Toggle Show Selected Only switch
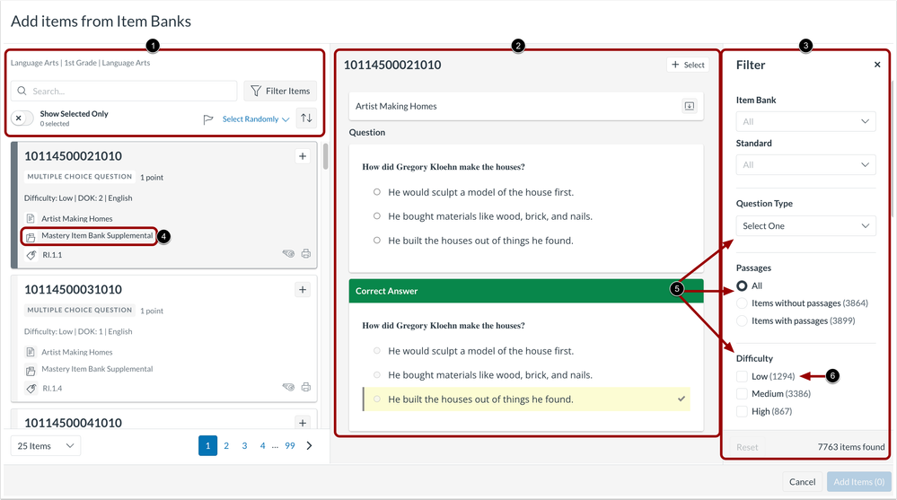The width and height of the screenshot is (897, 500). (22, 118)
